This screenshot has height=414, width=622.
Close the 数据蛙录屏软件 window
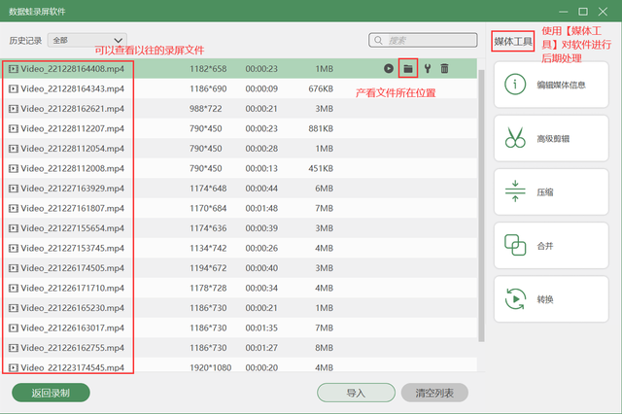pyautogui.click(x=603, y=12)
